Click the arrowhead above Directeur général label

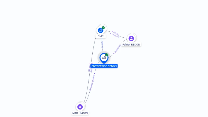point(95,73)
